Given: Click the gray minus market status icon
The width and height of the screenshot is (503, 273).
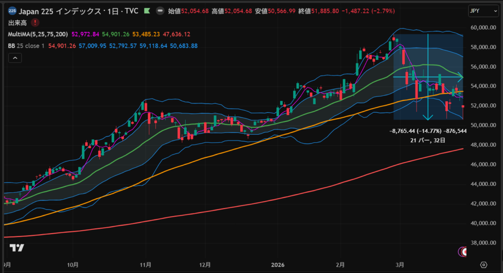Looking at the screenshot, I should pyautogui.click(x=160, y=10).
